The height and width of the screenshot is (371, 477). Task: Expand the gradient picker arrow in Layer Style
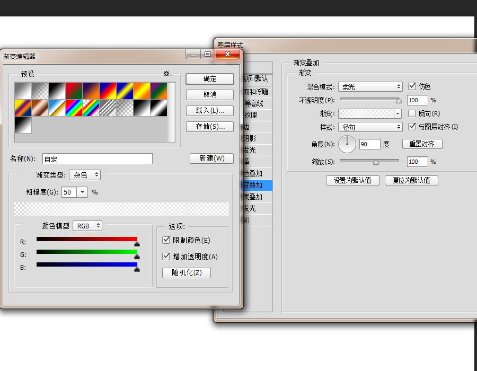397,114
